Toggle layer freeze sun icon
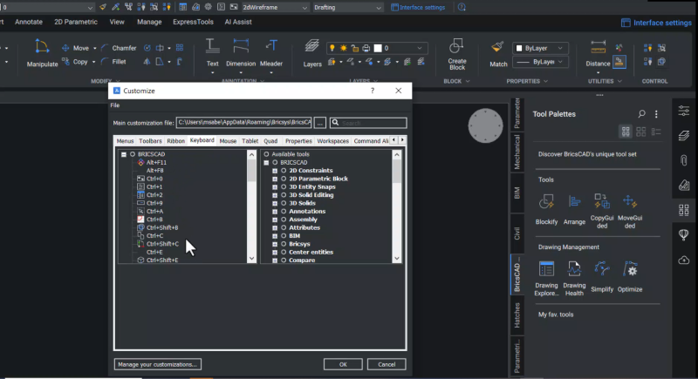This screenshot has height=379, width=698. coord(343,48)
